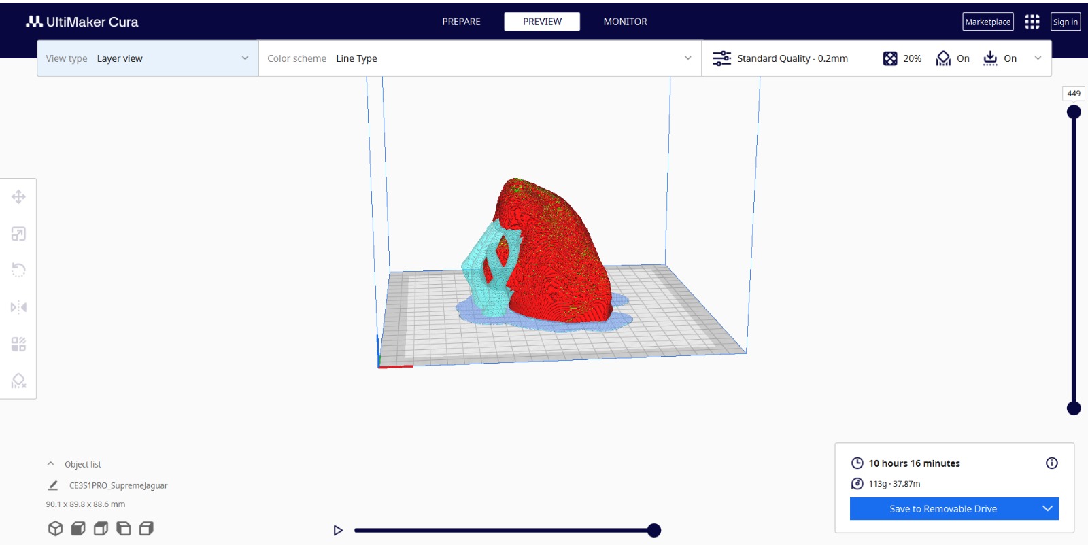Switch camera to right side view
The image size is (1088, 545).
click(146, 528)
